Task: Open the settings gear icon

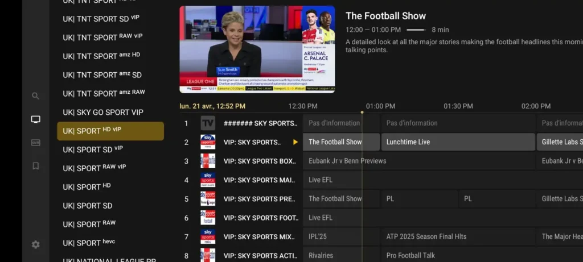Action: pos(36,244)
